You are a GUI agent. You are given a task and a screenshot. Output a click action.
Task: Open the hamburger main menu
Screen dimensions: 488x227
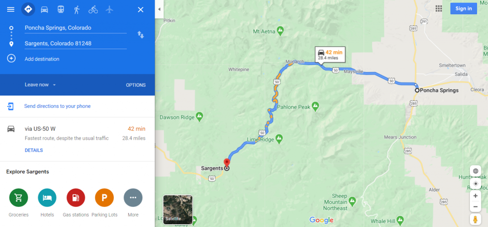(x=10, y=10)
